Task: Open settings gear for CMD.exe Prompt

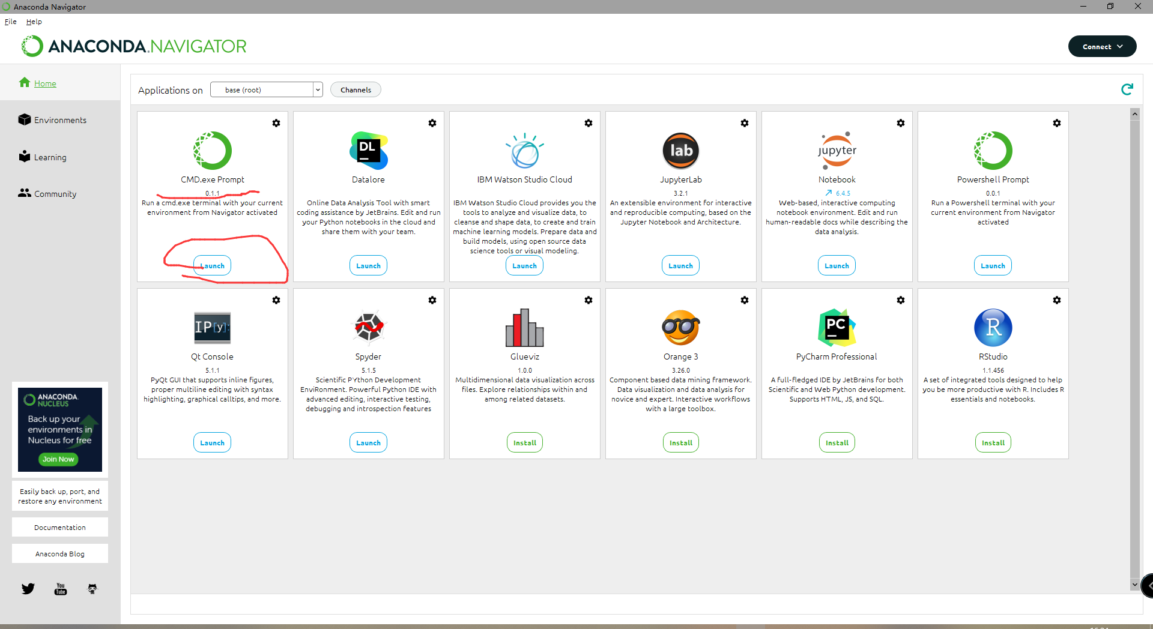Action: coord(276,123)
